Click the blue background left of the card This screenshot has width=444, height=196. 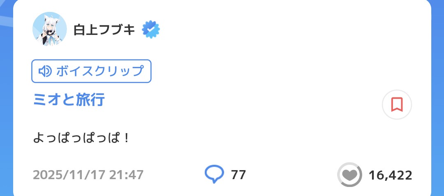coord(6,123)
